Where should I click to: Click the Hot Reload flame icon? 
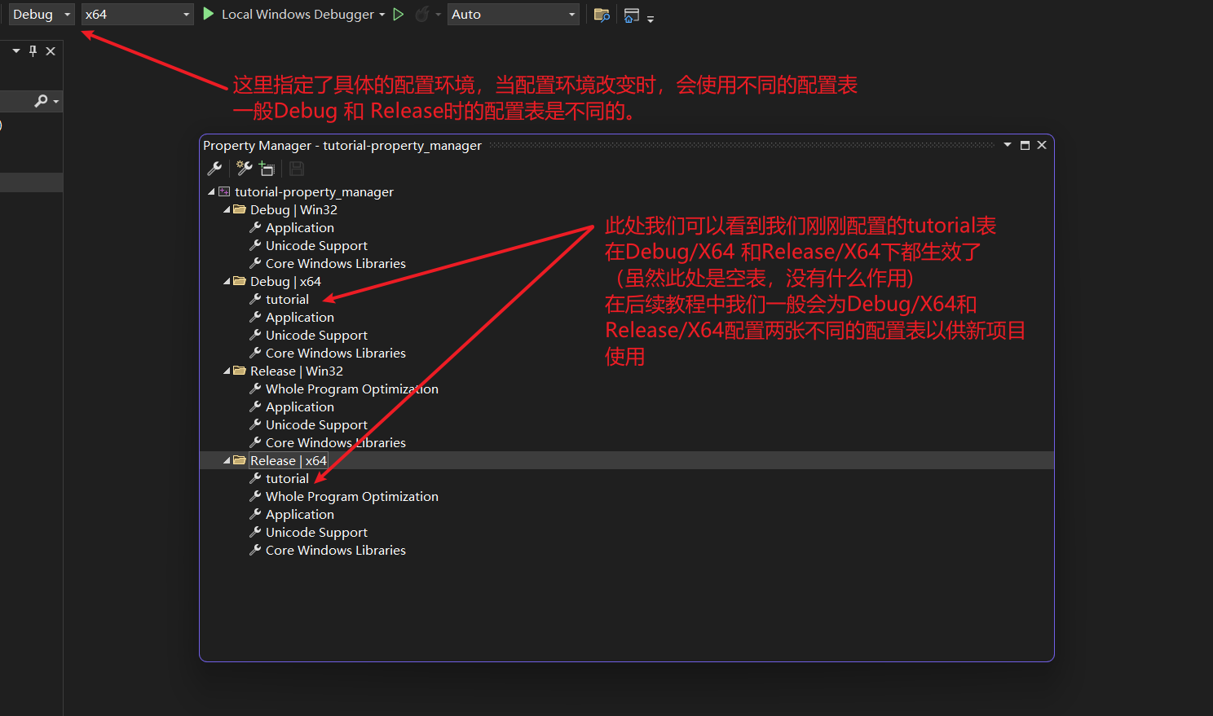422,15
